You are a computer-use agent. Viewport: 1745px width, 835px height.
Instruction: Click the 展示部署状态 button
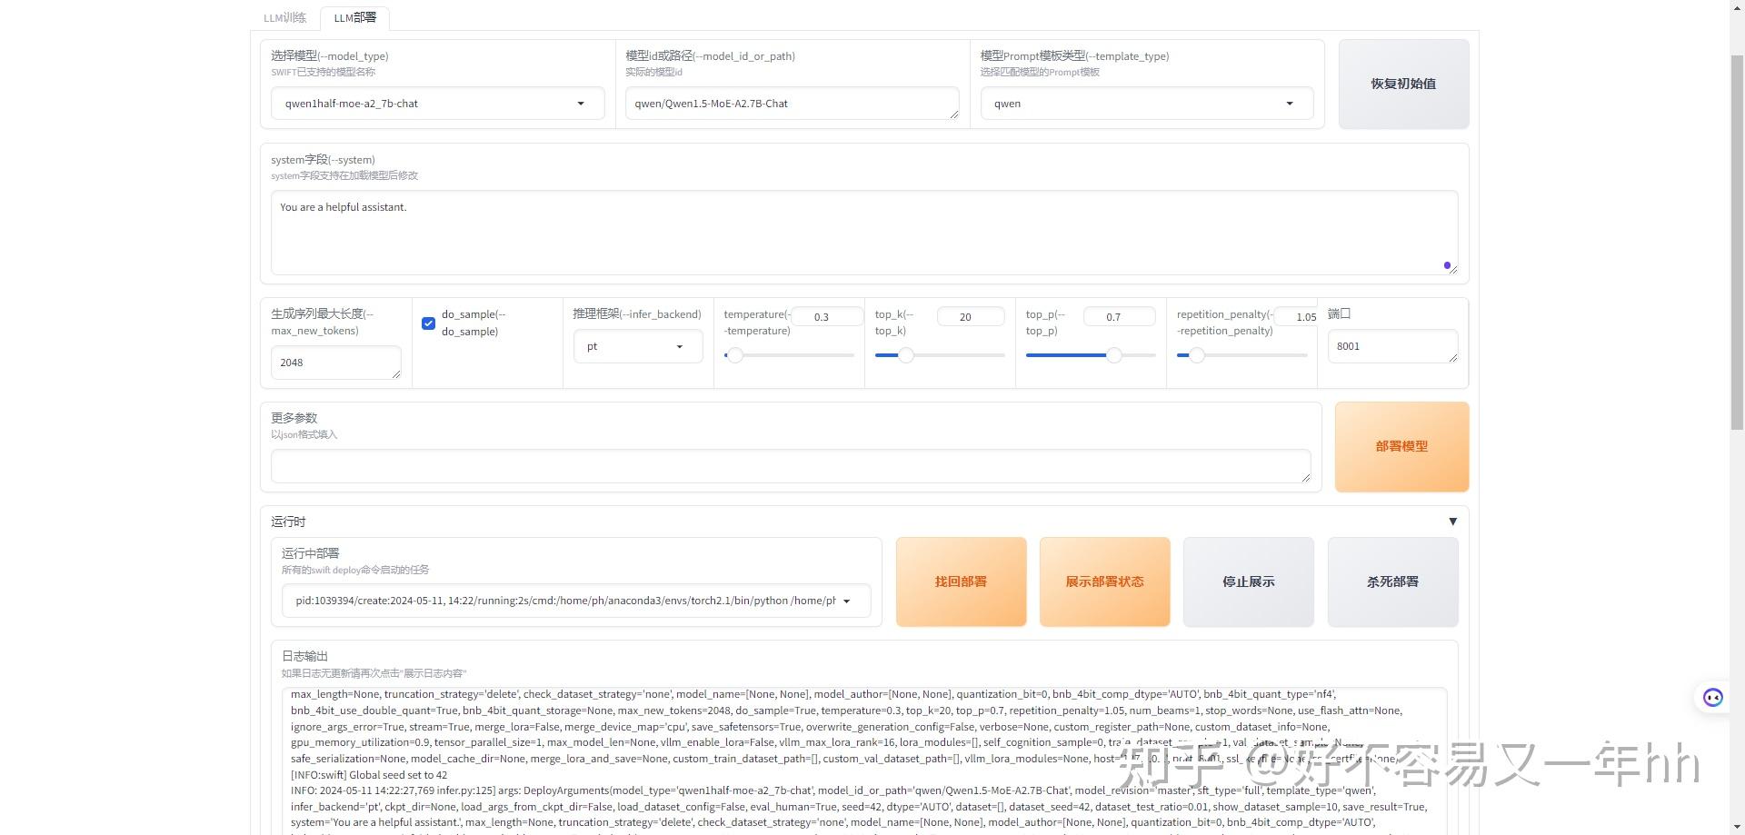coord(1104,582)
